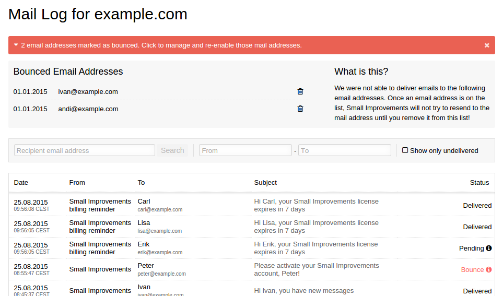Click the Status column header
This screenshot has height=296, width=503.
pos(479,183)
